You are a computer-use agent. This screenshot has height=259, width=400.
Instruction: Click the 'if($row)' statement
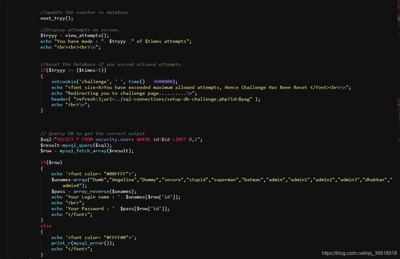tap(51, 162)
